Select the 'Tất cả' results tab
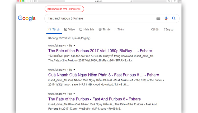Screen dimensions: 198x113 (54, 29)
